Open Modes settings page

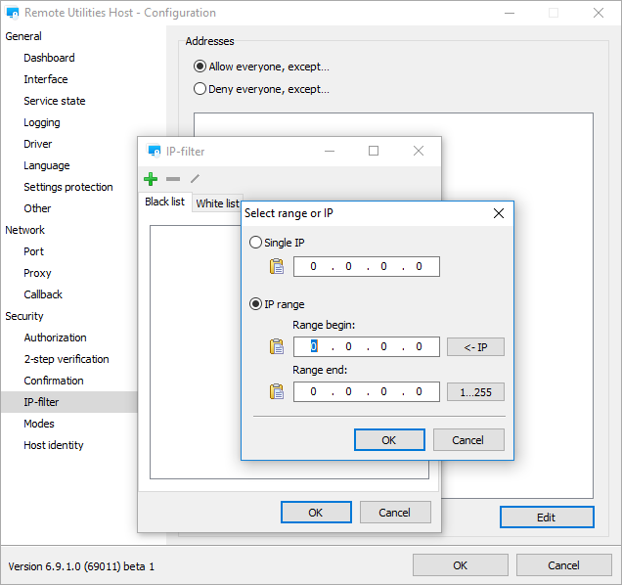[x=39, y=424]
